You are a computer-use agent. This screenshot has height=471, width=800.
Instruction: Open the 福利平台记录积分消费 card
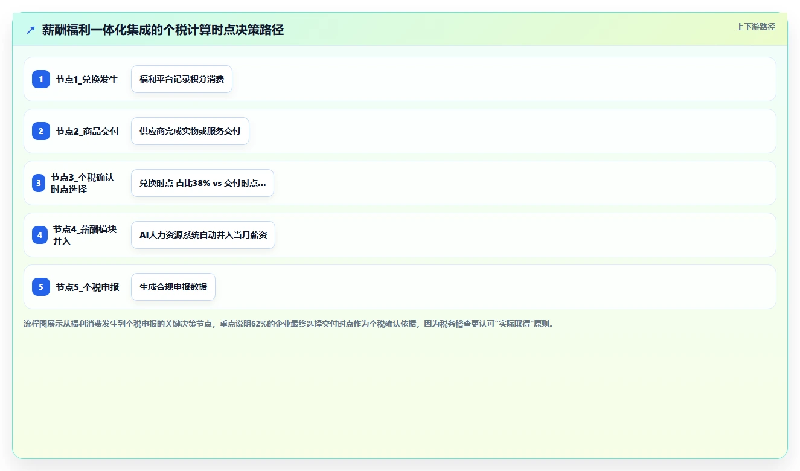click(x=182, y=79)
